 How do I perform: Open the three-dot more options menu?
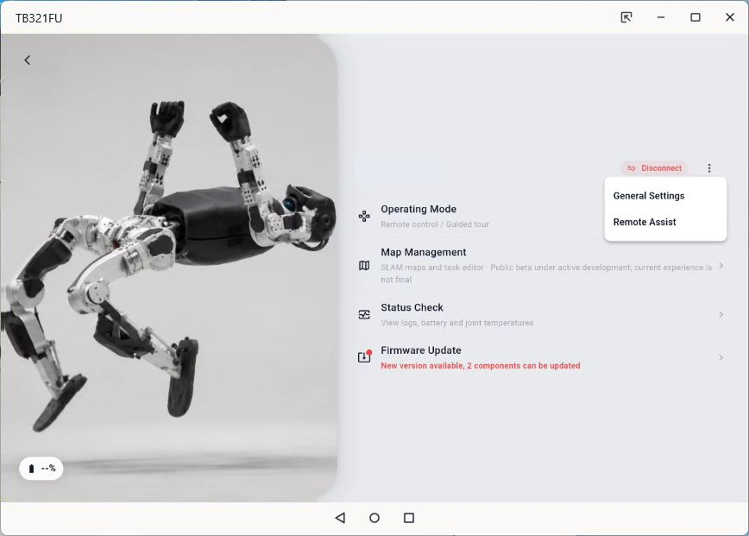point(709,168)
